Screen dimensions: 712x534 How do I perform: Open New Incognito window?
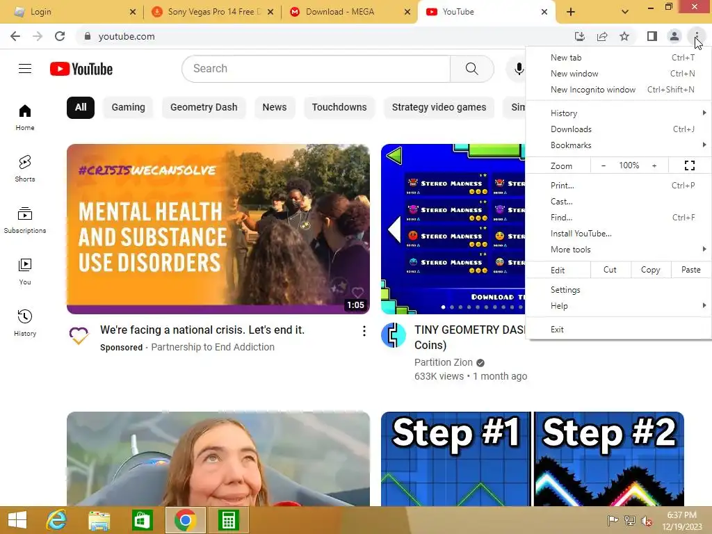618,90
